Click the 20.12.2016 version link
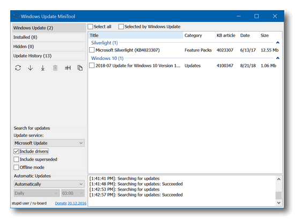The image size is (295, 219). pyautogui.click(x=77, y=203)
